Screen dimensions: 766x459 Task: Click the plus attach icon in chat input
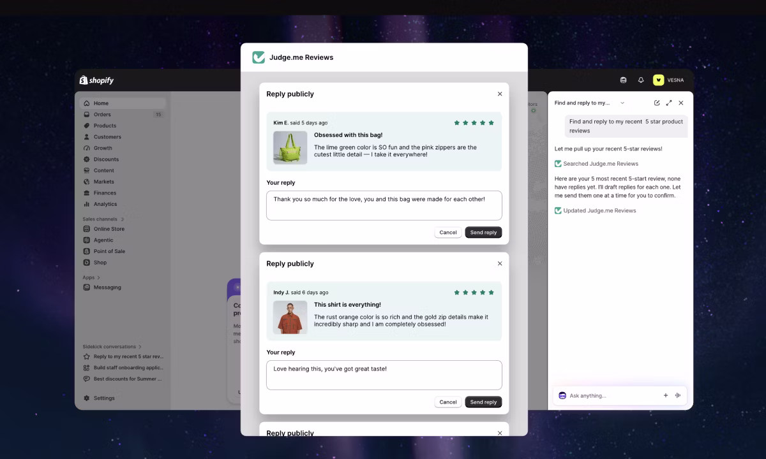pos(666,395)
